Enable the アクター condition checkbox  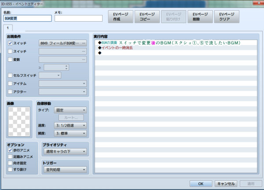10,92
